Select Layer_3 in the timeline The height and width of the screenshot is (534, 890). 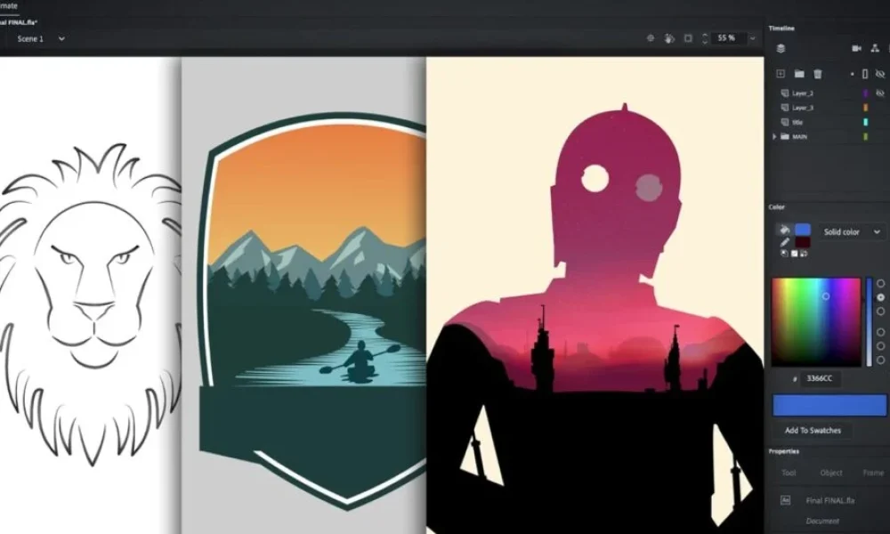click(803, 108)
